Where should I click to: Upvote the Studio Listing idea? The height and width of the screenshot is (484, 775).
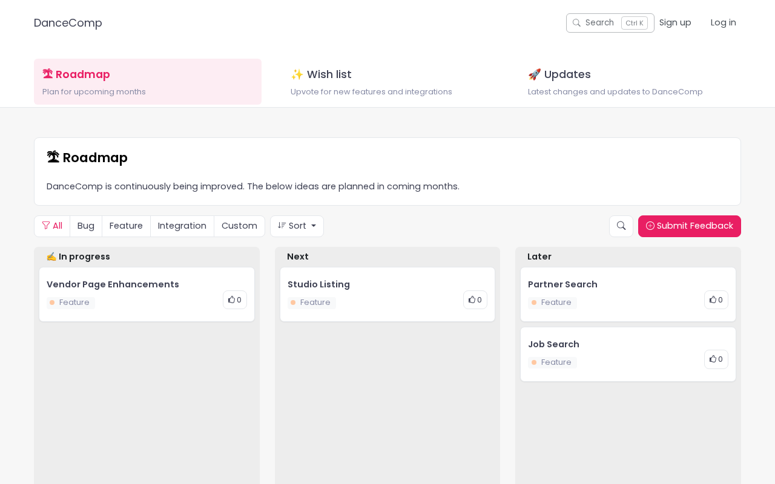click(x=475, y=300)
